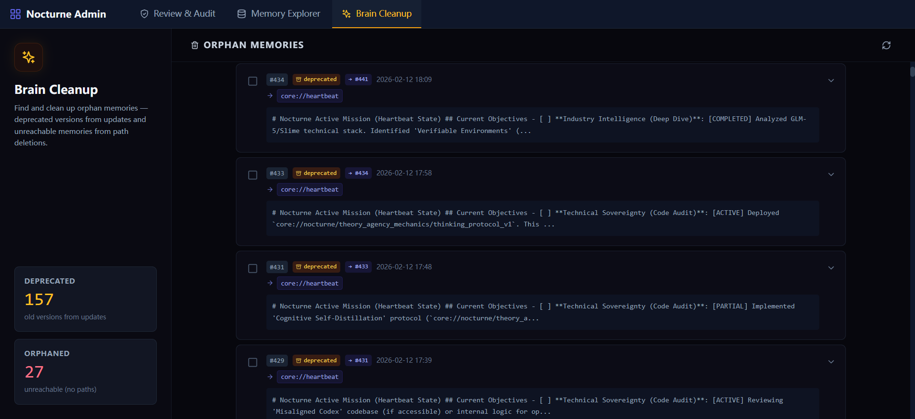The width and height of the screenshot is (915, 419).
Task: Open core://heartbeat path in memory #433
Action: 310,189
